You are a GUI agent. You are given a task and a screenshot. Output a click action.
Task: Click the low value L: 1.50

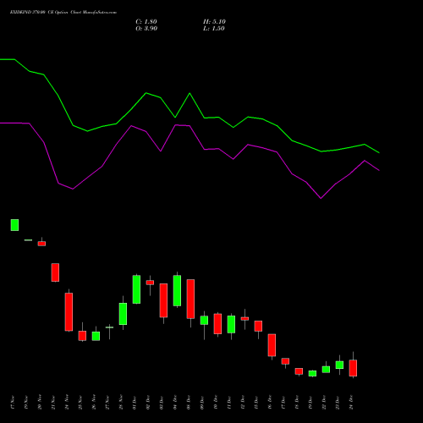(x=214, y=29)
